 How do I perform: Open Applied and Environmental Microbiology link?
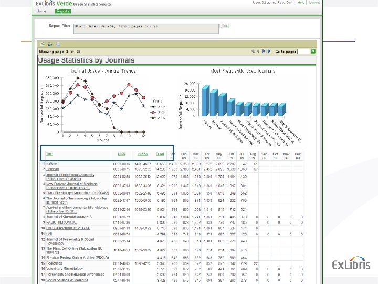point(77,209)
